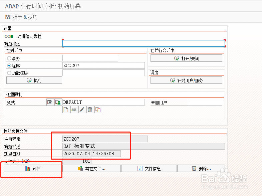Select the 功能模块 radio button
This screenshot has width=262, height=196.
[x=9, y=73]
